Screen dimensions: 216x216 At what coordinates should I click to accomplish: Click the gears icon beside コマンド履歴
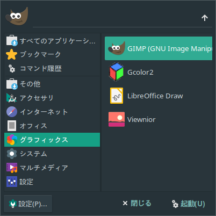pos(12,68)
